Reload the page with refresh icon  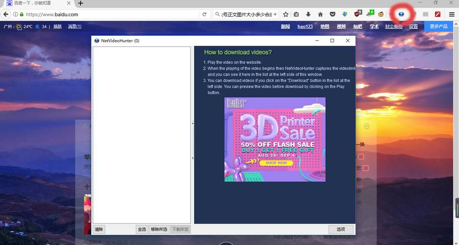click(x=205, y=14)
